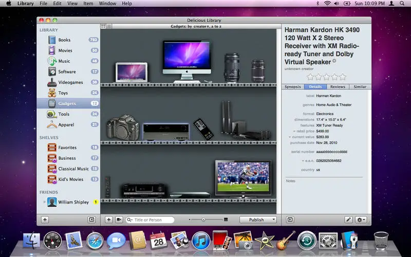Edit item details with the pencil button
Image resolution: width=411 pixels, height=257 pixels.
click(x=348, y=220)
